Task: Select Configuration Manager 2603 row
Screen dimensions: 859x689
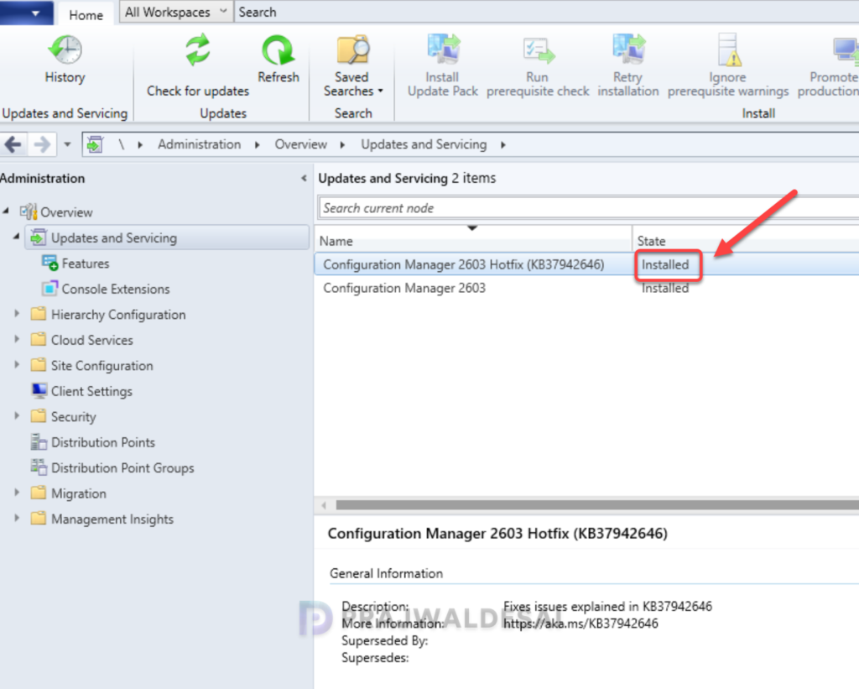Action: pos(586,288)
